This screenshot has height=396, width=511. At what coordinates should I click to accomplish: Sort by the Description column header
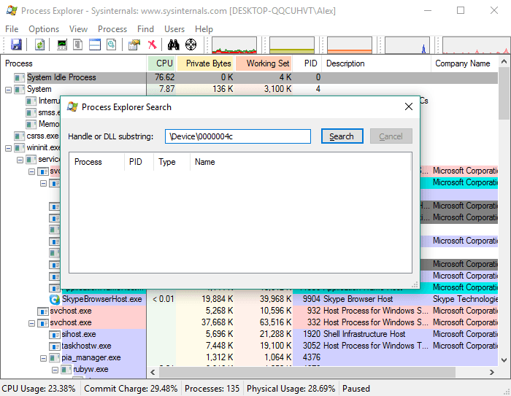[376, 63]
